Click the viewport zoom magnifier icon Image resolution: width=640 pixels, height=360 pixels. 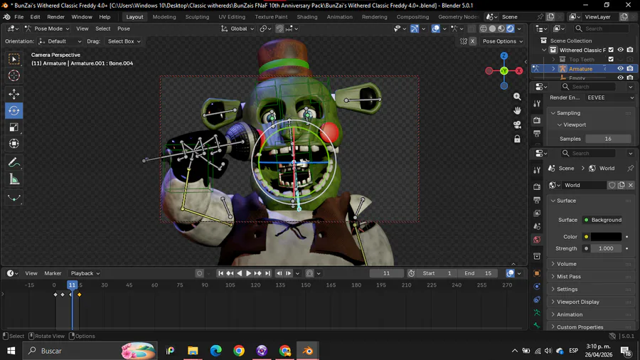point(517,96)
